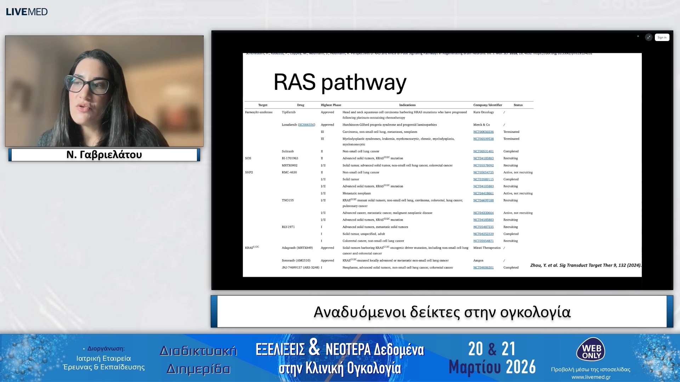Open trial link NCT05054725 for RMC-4630
Screen dimensions: 680x382
(483, 173)
